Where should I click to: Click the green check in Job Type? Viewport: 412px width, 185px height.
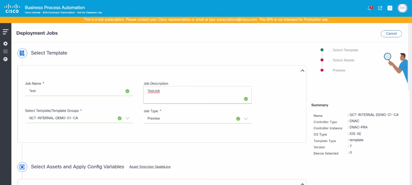pyautogui.click(x=238, y=118)
